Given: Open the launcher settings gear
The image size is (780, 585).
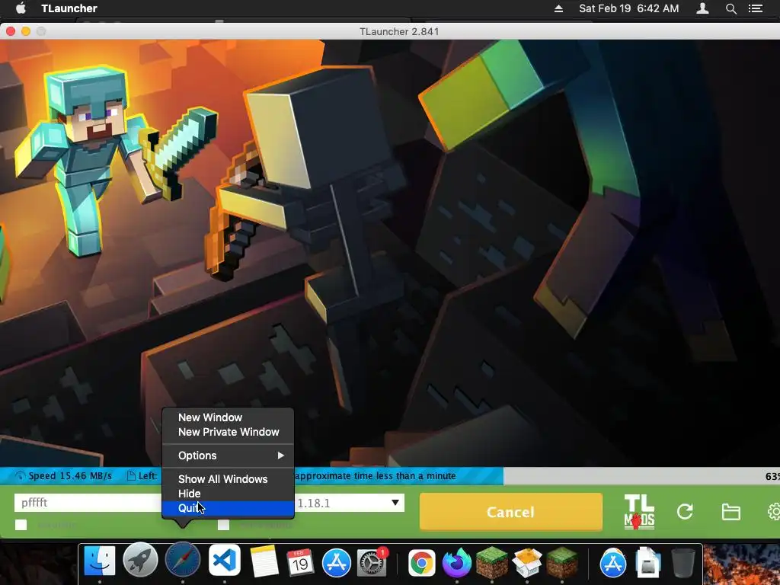Looking at the screenshot, I should (x=774, y=512).
